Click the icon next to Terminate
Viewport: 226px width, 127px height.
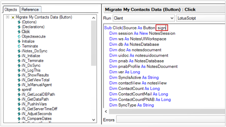[x=19, y=46]
